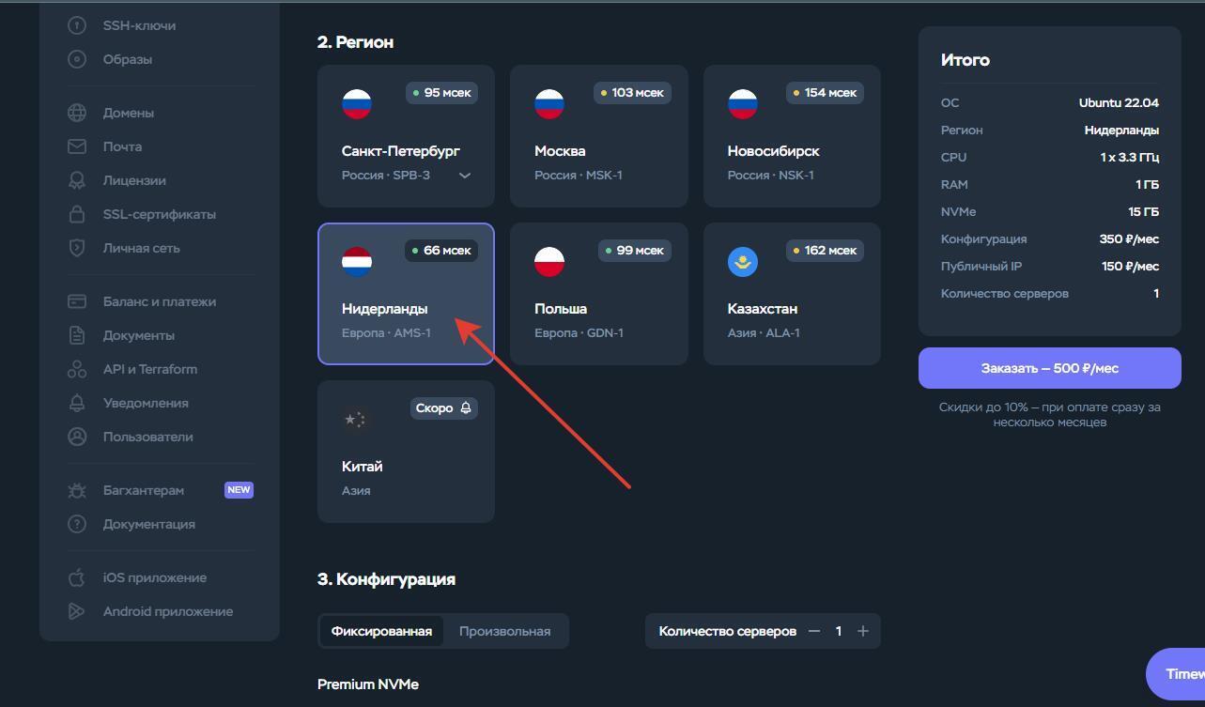Open Домены via the globe icon
Viewport: 1205px width, 707px height.
point(76,113)
